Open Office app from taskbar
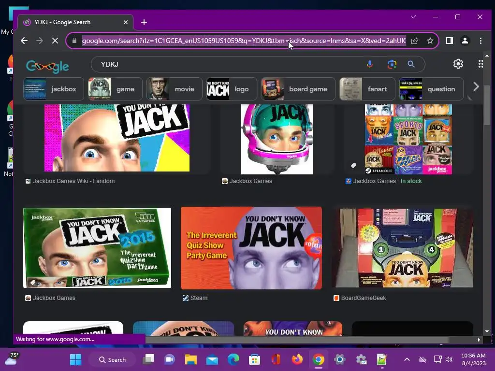495x371 pixels. 276,359
